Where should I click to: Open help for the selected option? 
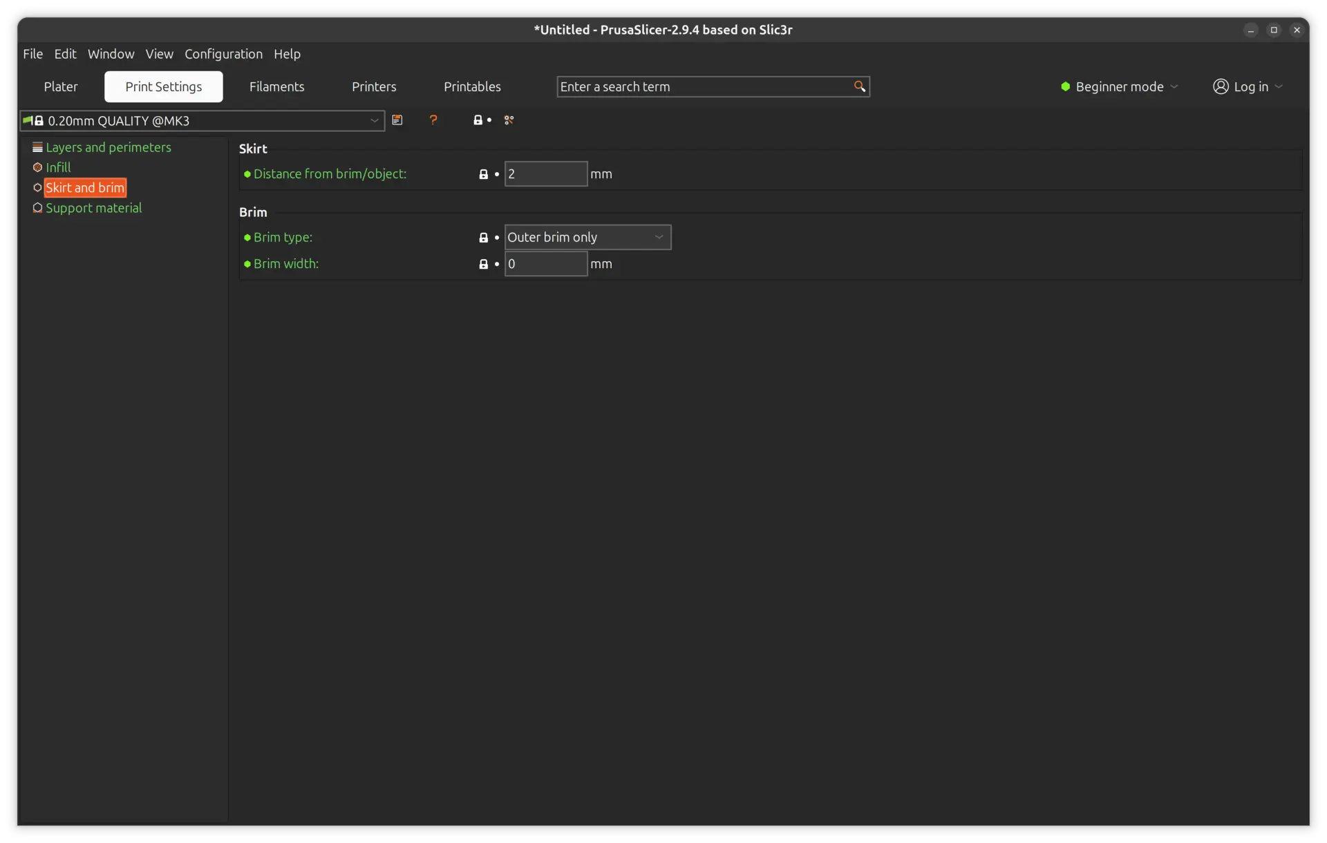(x=433, y=120)
